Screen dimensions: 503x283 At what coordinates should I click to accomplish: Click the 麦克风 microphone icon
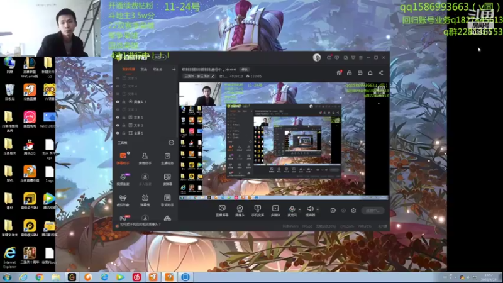[292, 209]
